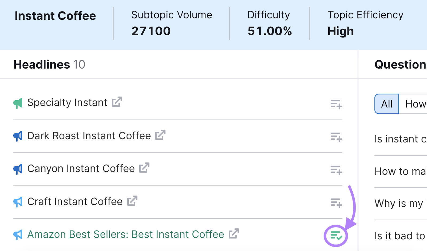Click megaphone icon beside Canyon Instant Coffee

pyautogui.click(x=18, y=169)
